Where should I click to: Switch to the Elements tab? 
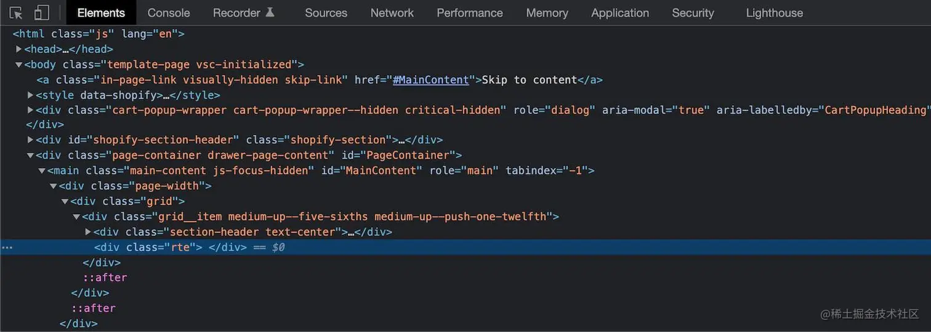tap(101, 12)
